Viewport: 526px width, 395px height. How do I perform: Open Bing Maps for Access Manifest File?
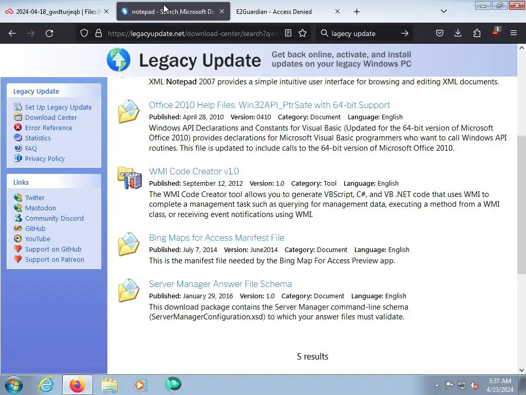tap(217, 238)
